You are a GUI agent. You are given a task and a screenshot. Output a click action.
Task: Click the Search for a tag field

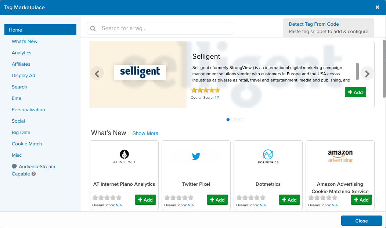pyautogui.click(x=165, y=28)
